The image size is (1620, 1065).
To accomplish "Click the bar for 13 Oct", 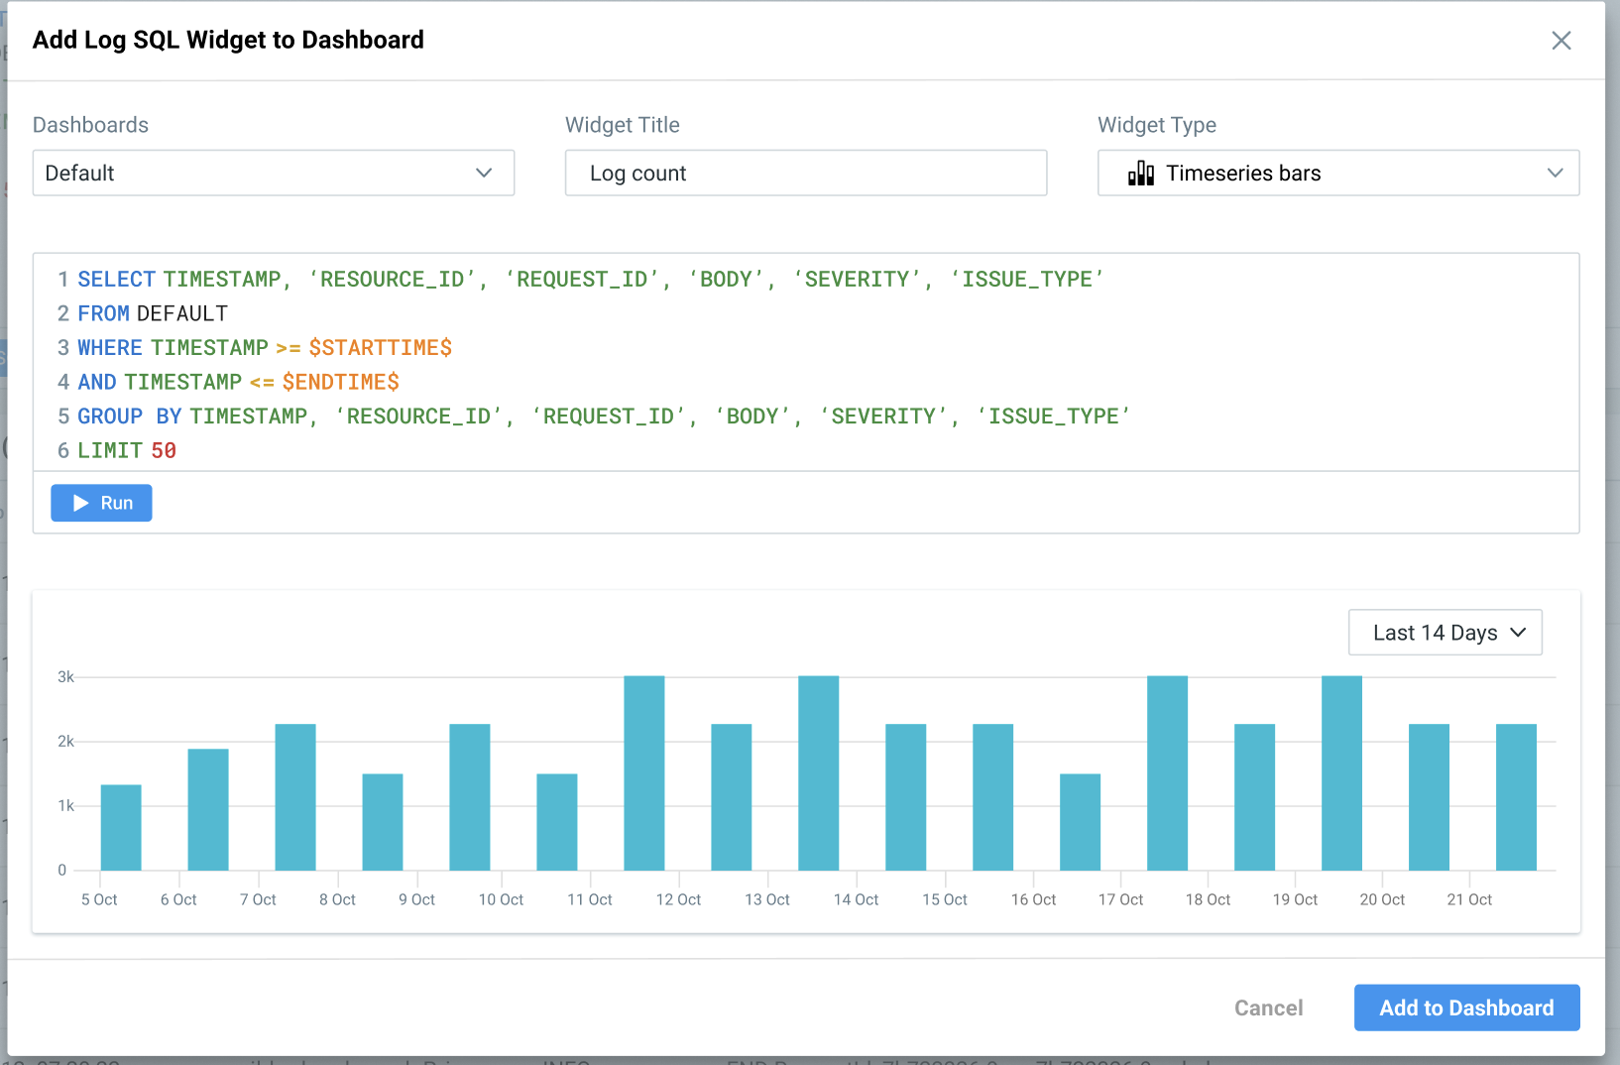I will click(819, 773).
